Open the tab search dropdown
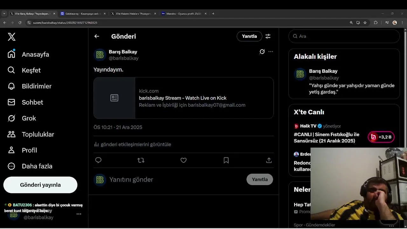This screenshot has height=229, width=407. click(4, 14)
